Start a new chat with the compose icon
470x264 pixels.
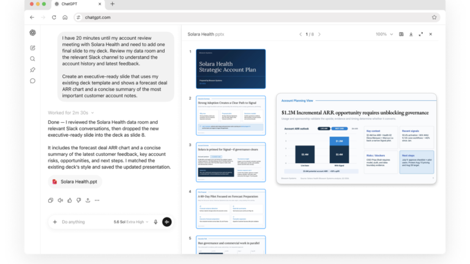(x=32, y=48)
